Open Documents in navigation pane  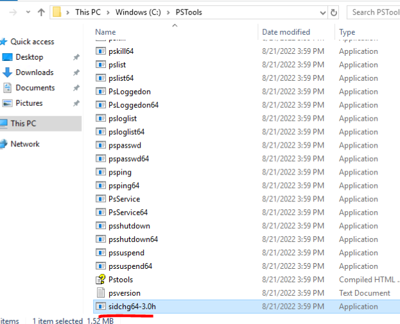coord(35,88)
